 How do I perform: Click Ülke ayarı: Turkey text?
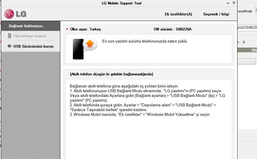tap(85, 29)
